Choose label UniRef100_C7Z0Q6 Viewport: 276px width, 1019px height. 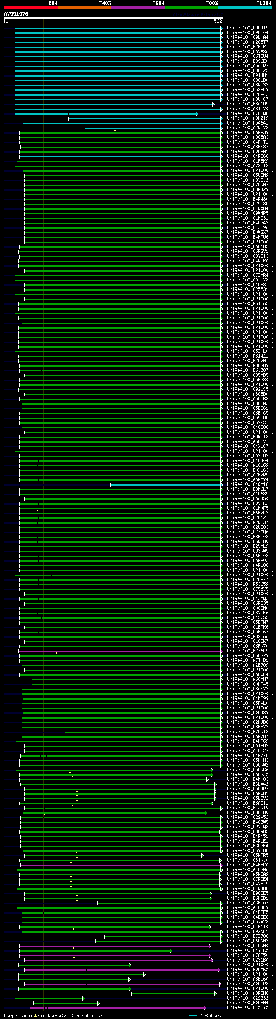pyautogui.click(x=248, y=532)
